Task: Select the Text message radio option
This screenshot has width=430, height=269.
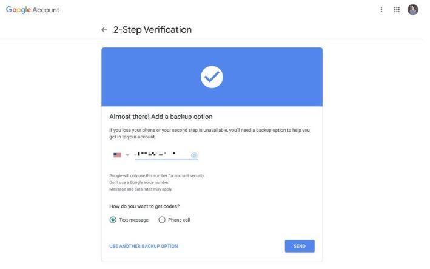Action: point(113,220)
